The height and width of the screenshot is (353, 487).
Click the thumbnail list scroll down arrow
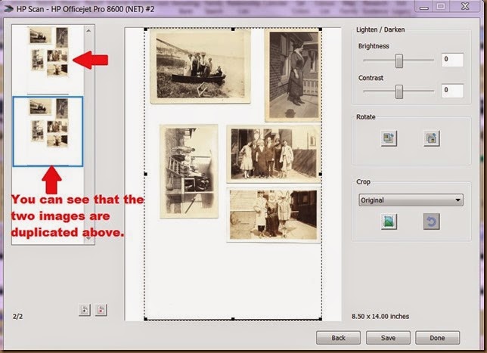[88, 239]
